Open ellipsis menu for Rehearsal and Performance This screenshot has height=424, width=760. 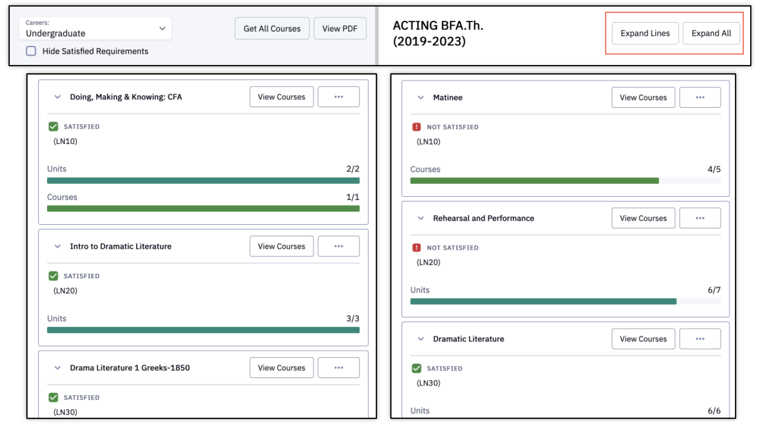700,218
